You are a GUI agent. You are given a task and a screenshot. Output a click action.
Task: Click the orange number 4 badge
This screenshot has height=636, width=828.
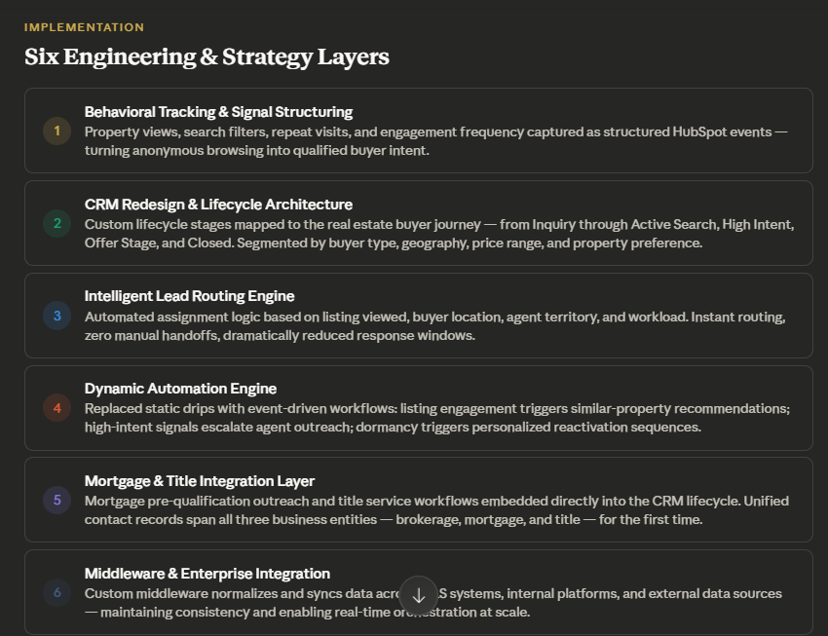click(x=56, y=408)
